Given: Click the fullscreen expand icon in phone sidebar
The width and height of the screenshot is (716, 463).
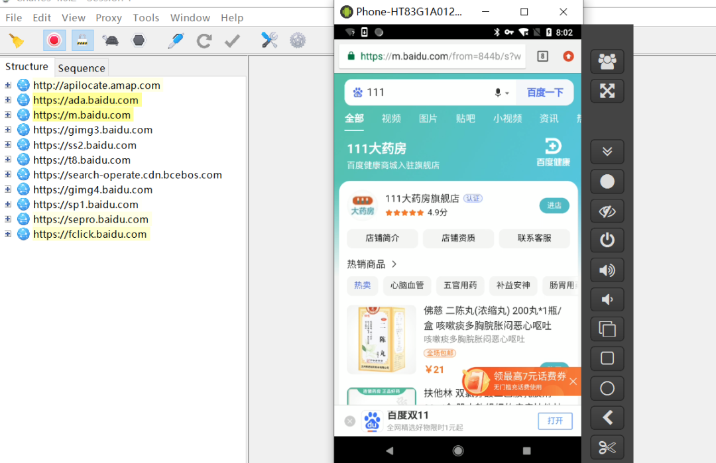Looking at the screenshot, I should pos(607,91).
